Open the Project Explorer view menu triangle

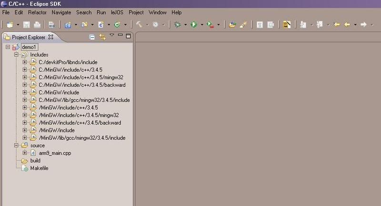pyautogui.click(x=112, y=35)
